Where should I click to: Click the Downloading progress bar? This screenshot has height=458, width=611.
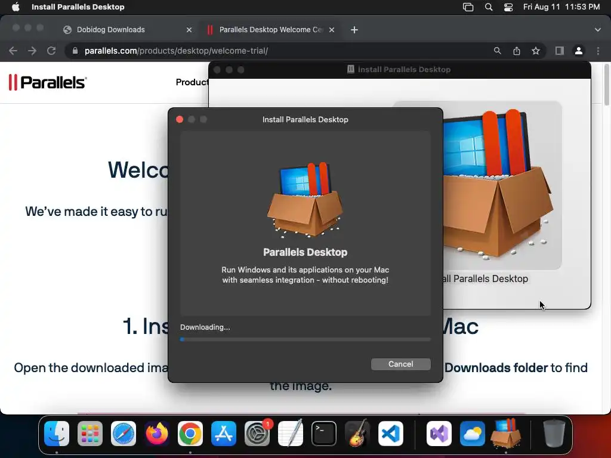pyautogui.click(x=305, y=339)
